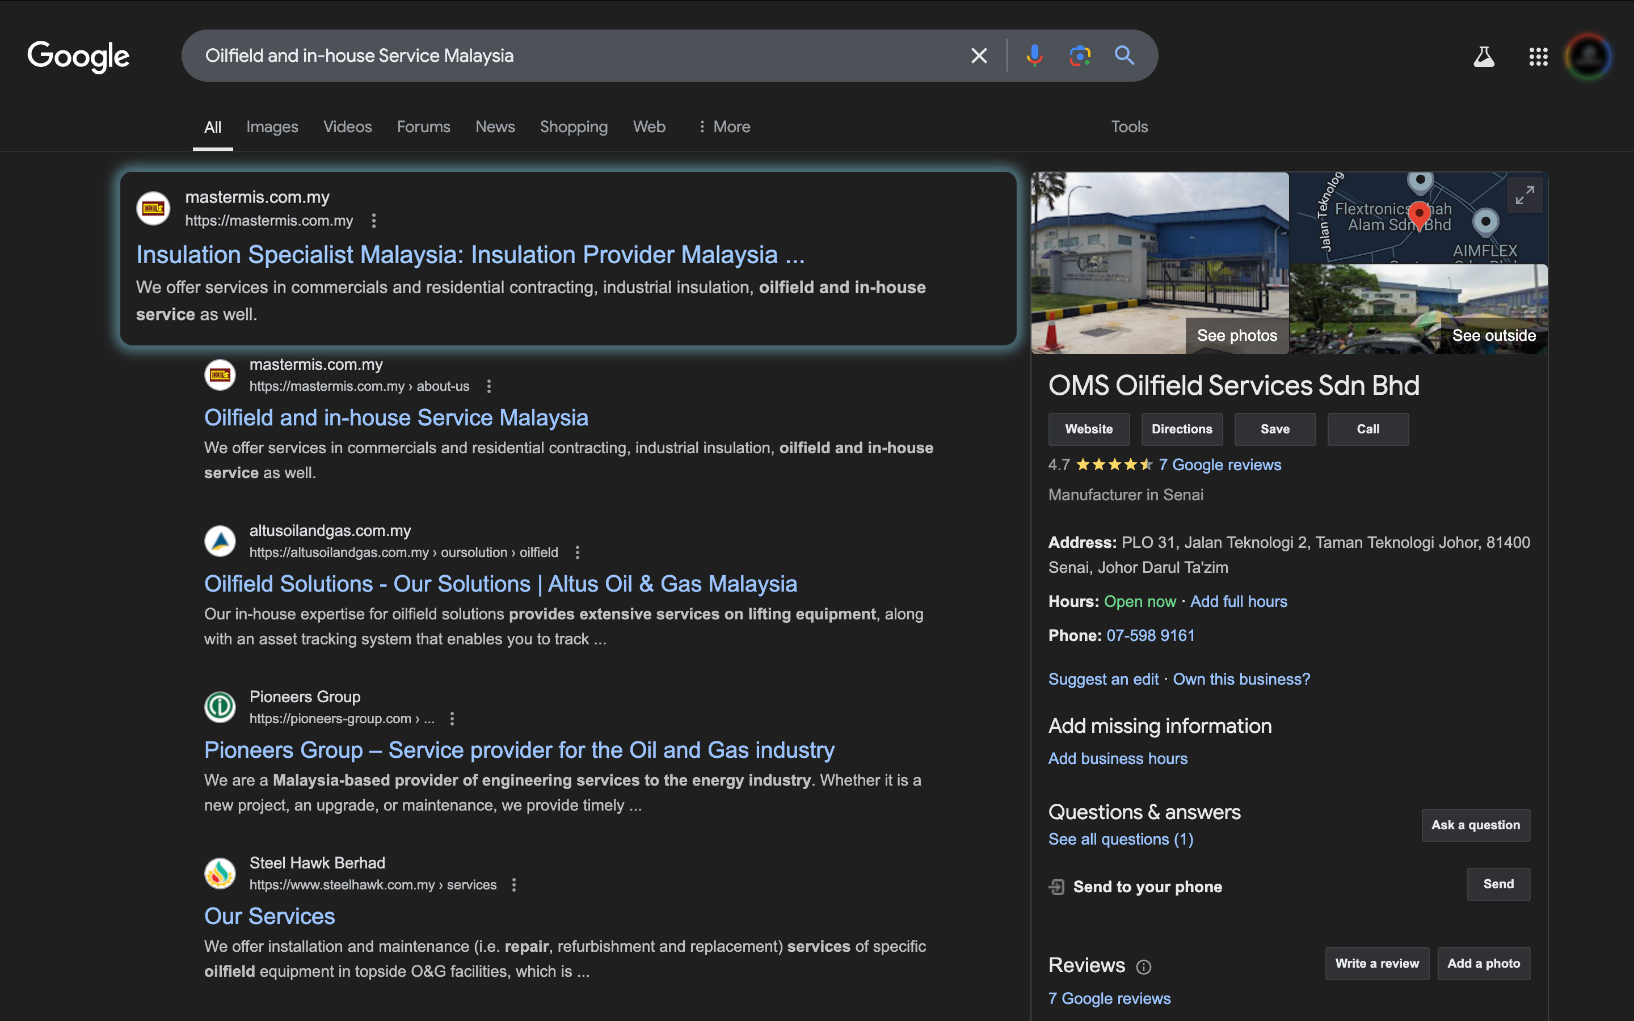Click the Directions button for OMS Oilfield
The width and height of the screenshot is (1634, 1021).
tap(1182, 429)
